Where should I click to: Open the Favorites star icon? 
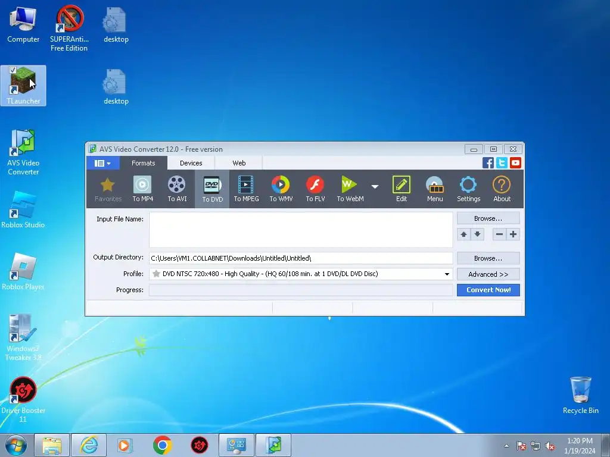(x=108, y=189)
